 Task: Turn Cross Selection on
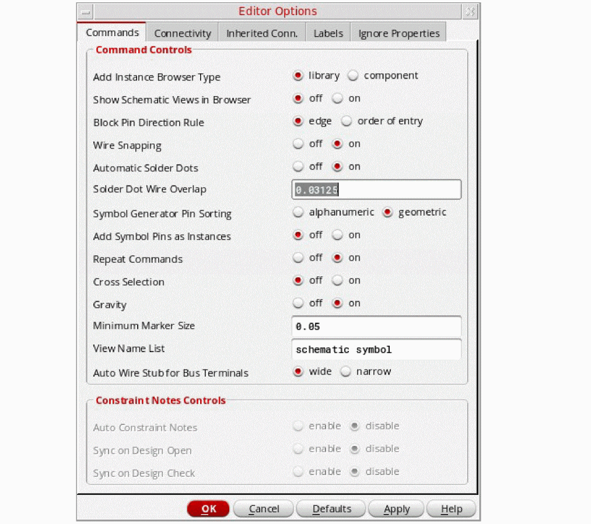[x=337, y=280]
